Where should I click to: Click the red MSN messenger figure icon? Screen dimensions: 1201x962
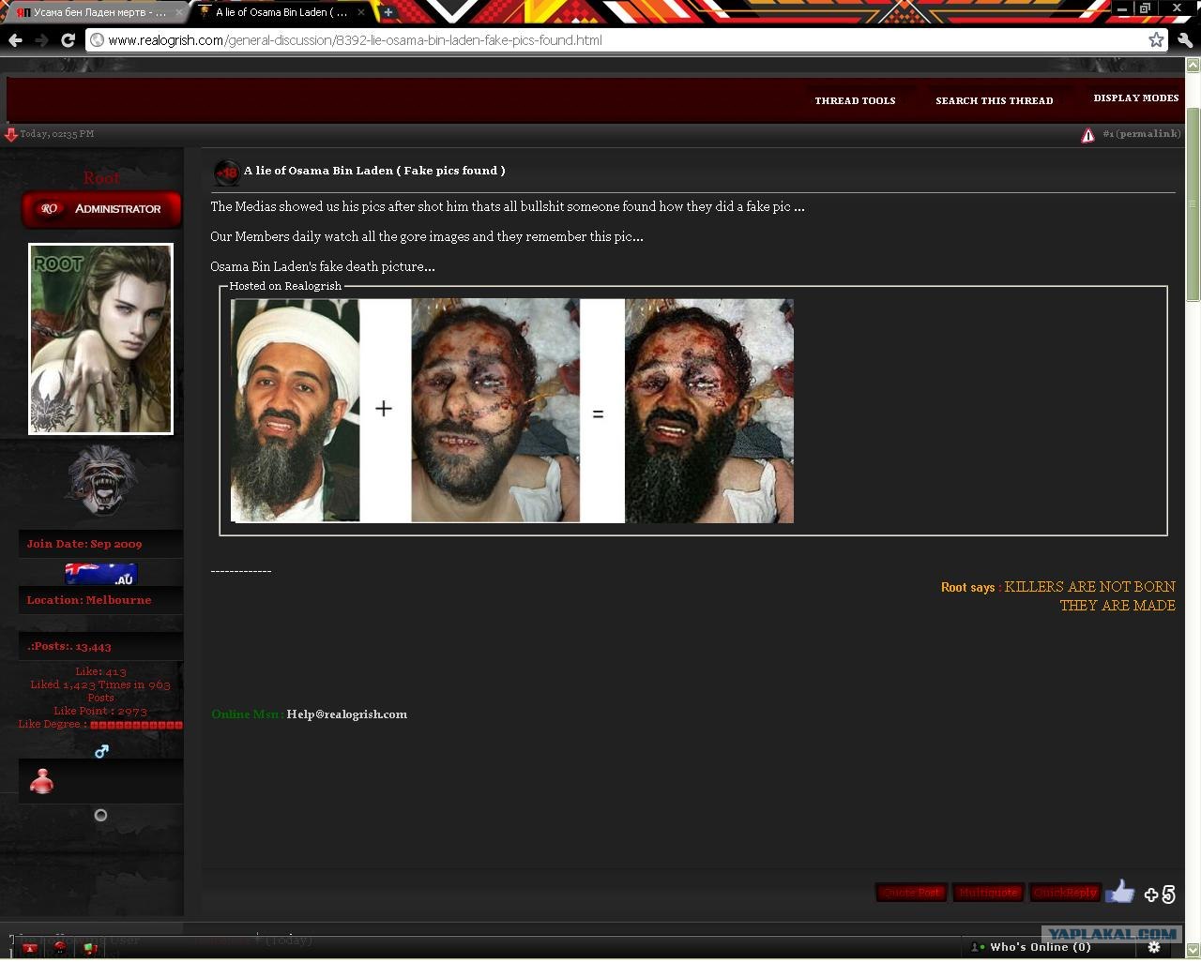click(41, 781)
